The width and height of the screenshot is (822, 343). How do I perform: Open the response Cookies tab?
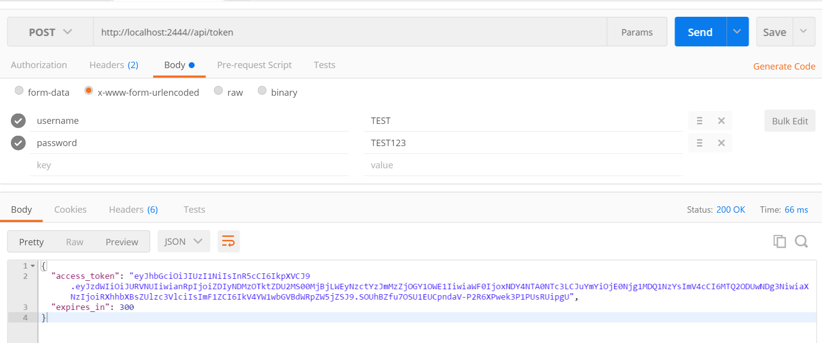[71, 210]
